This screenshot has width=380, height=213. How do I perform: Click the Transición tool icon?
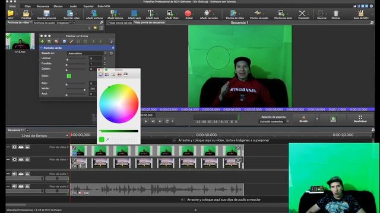click(x=302, y=14)
